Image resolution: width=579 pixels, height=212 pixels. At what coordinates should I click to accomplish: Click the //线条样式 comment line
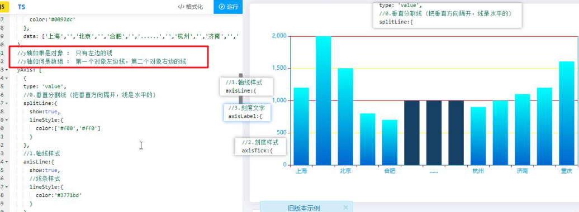[44, 179]
